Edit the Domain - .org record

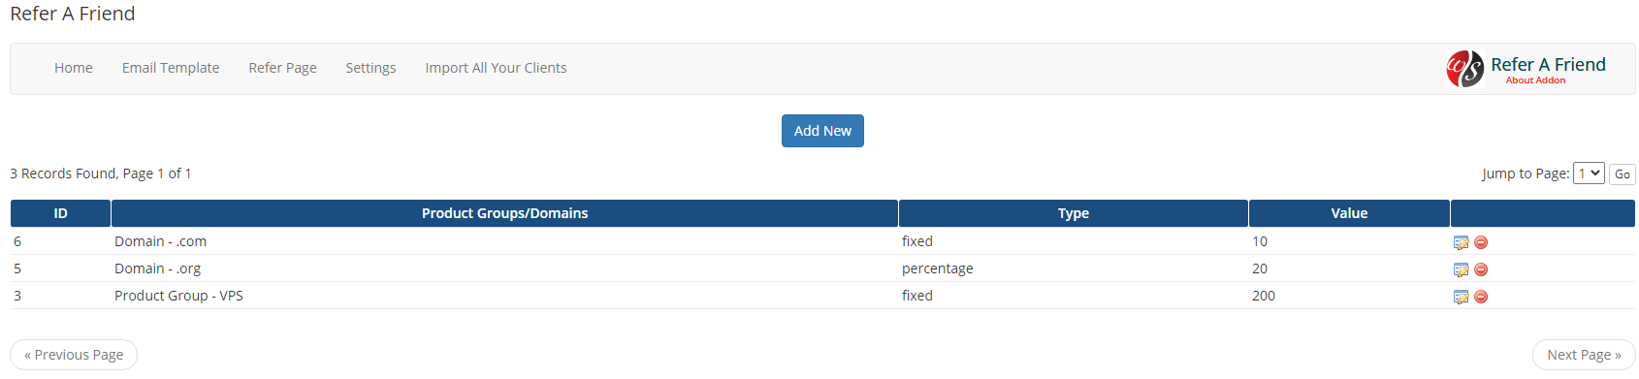[1461, 269]
